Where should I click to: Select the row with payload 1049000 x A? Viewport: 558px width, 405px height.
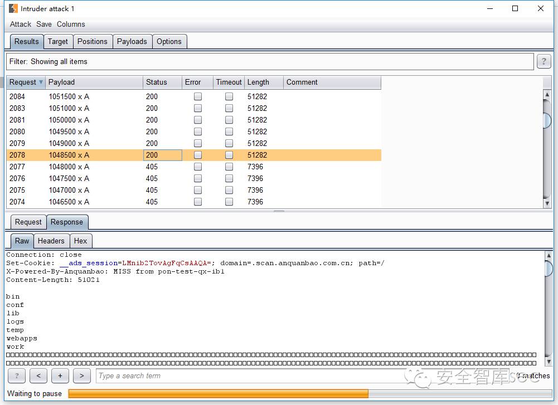(x=193, y=143)
